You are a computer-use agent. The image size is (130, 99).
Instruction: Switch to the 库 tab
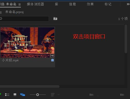[56, 4]
